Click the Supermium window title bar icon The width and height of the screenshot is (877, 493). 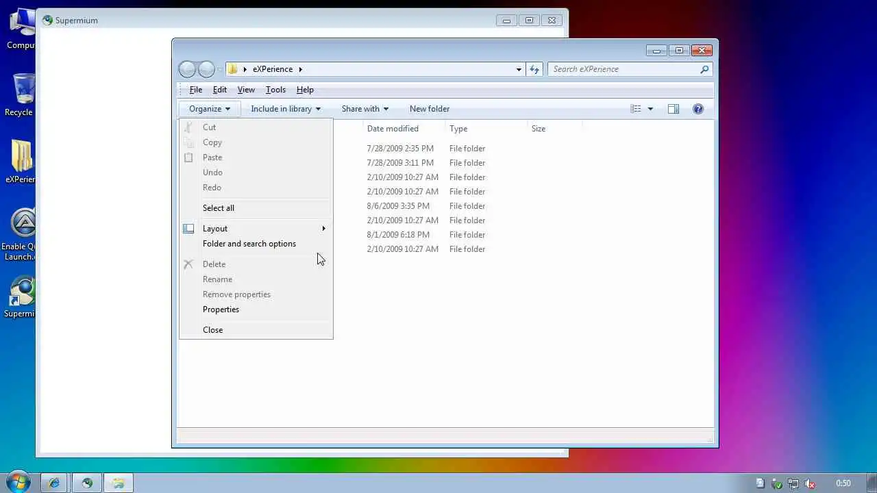[x=47, y=21]
